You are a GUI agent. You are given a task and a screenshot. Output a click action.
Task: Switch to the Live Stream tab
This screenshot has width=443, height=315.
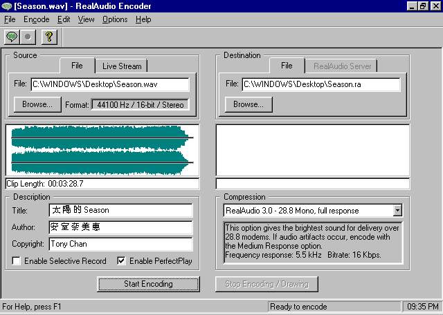[x=122, y=66]
